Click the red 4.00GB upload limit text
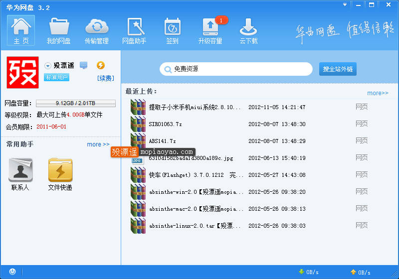 [76, 115]
